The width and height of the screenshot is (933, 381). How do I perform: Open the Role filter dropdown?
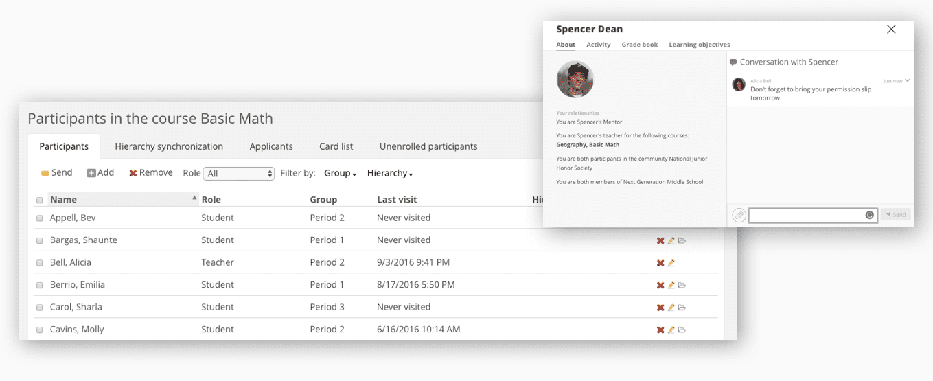pos(239,174)
